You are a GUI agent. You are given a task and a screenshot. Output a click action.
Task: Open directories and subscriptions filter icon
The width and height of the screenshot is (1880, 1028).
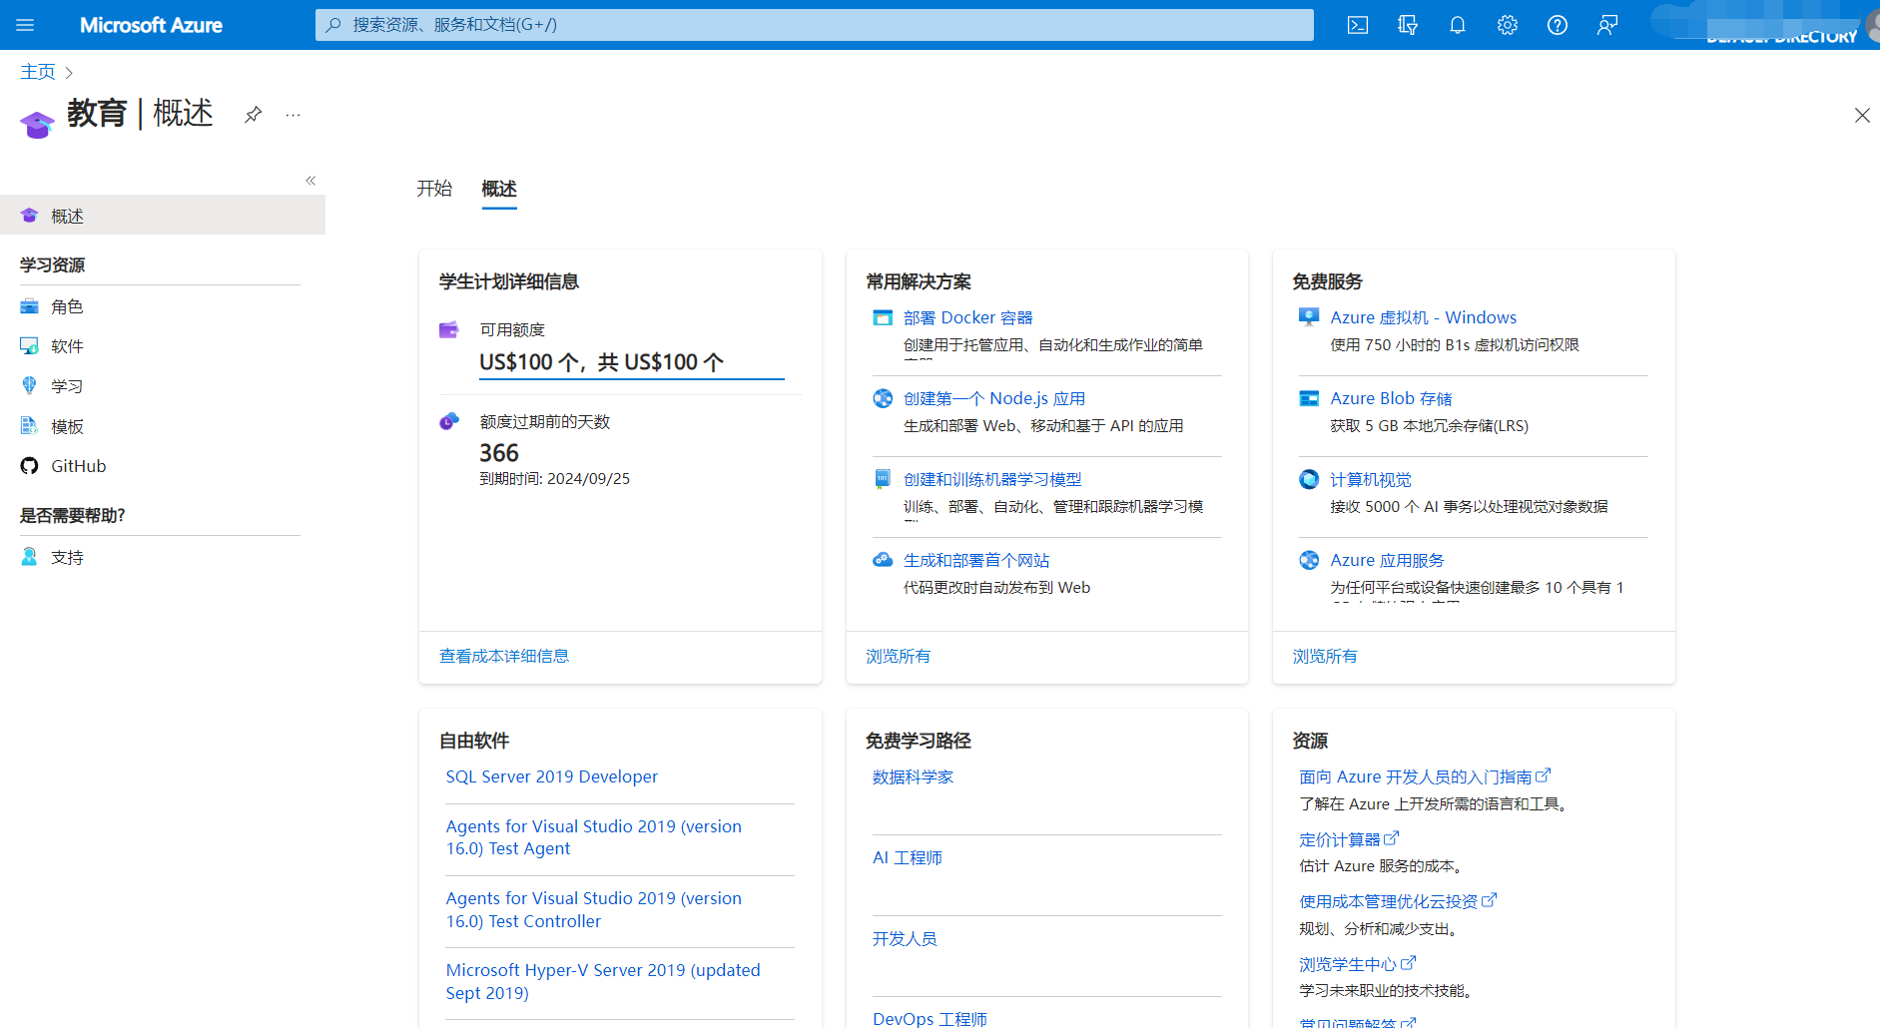tap(1408, 25)
